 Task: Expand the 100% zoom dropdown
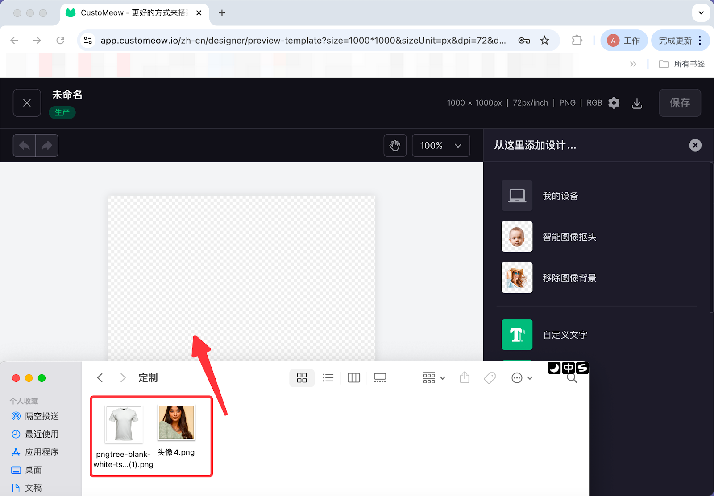[440, 146]
